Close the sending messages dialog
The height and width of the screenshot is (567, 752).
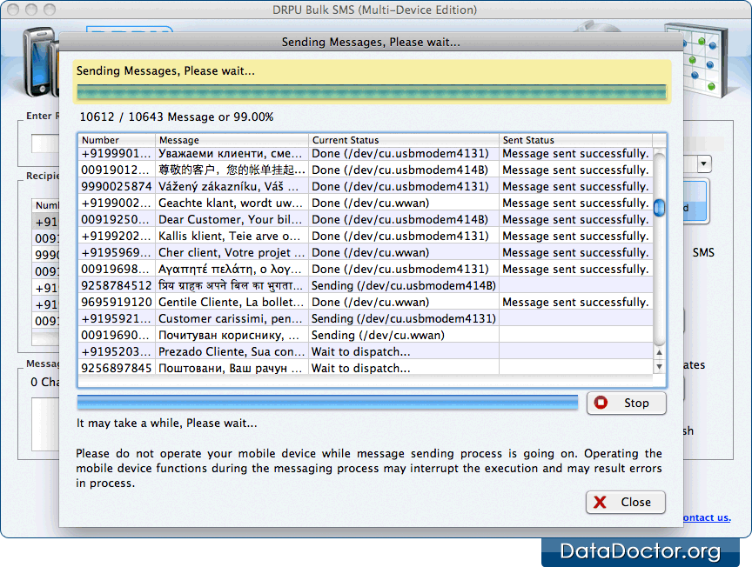pyautogui.click(x=626, y=503)
